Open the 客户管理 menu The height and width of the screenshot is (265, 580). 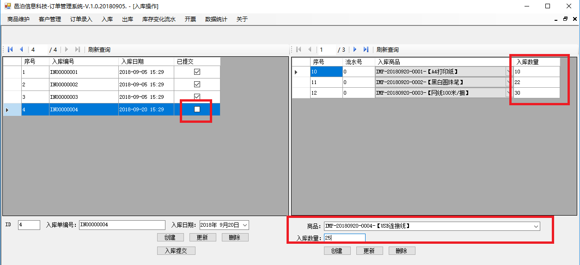click(50, 19)
